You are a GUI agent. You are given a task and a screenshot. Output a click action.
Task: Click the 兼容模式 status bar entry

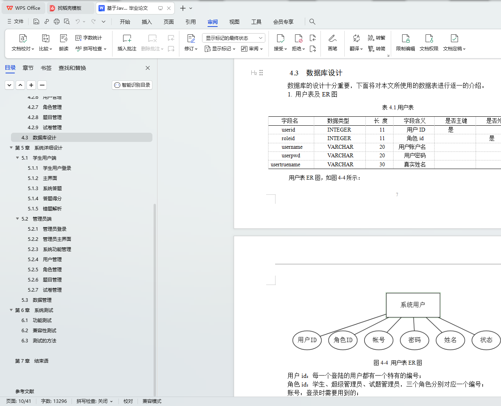click(152, 401)
